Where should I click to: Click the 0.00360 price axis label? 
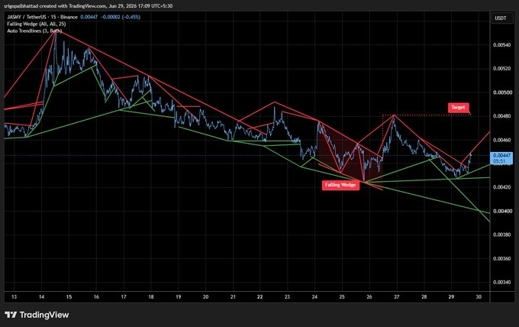tap(501, 258)
